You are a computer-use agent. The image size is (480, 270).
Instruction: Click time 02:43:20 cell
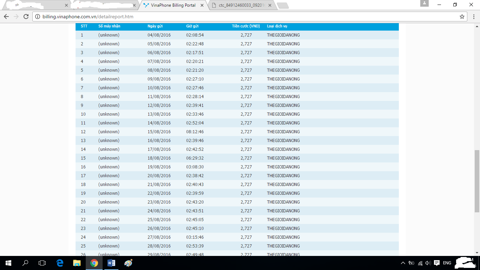pyautogui.click(x=195, y=202)
